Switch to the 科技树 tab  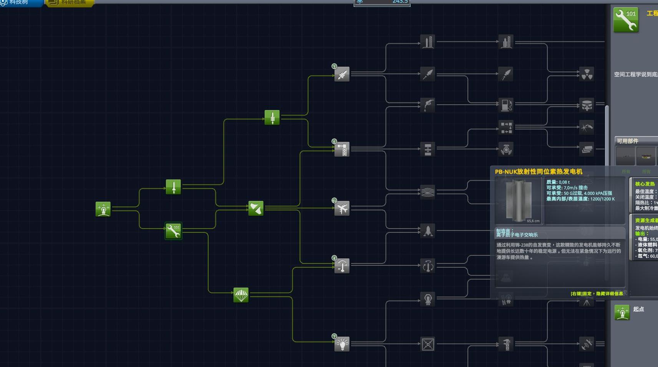[21, 2]
